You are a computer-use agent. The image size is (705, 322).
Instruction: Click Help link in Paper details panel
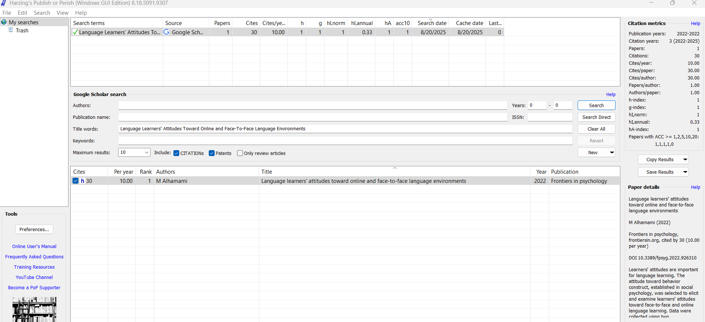695,187
